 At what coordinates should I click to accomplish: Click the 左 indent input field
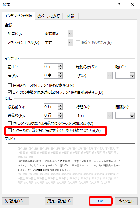tap(51, 67)
